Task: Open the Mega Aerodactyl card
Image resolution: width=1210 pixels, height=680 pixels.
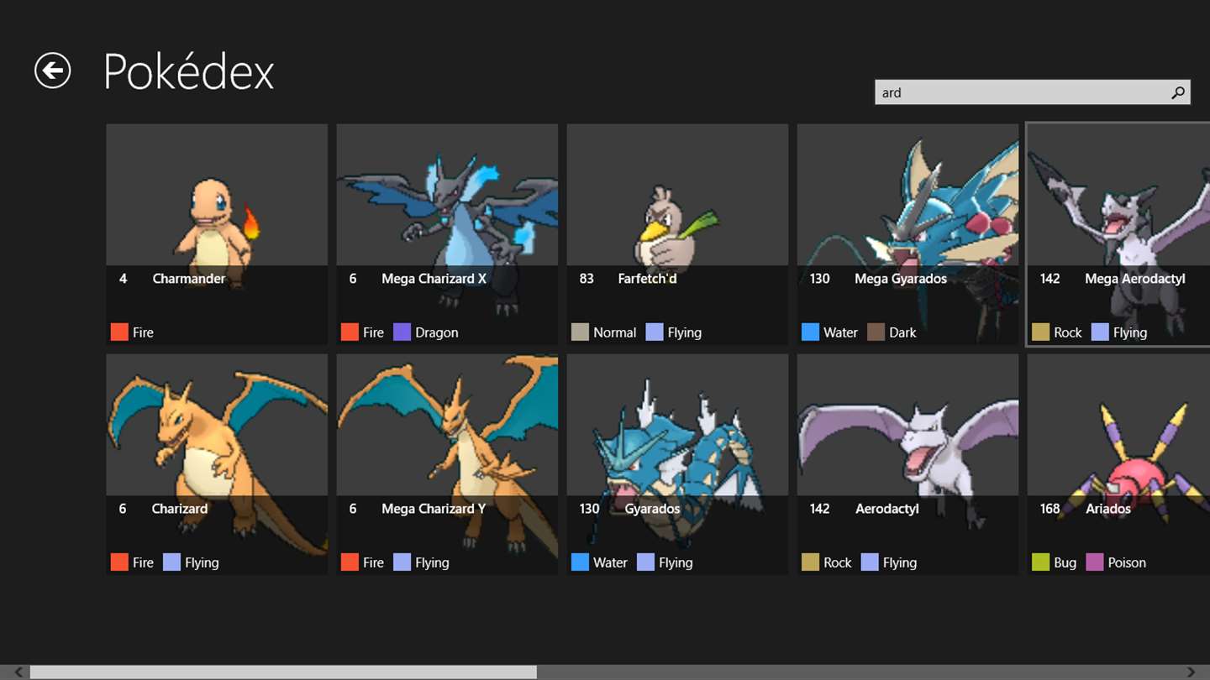Action: [x=1118, y=234]
